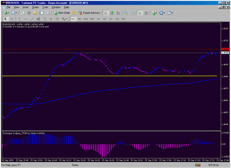This screenshot has height=168, width=231.
Task: Switch chart to Candlesticks mode
Action: click(112, 13)
